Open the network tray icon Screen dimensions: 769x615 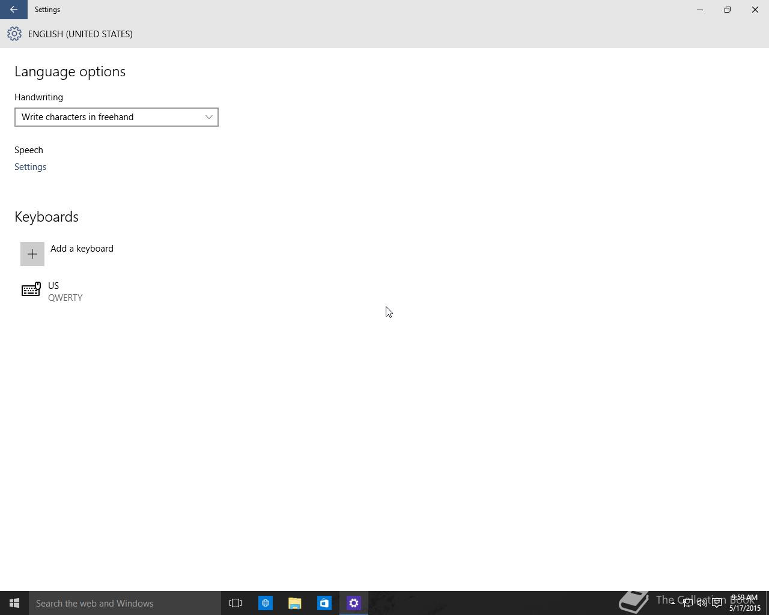(x=687, y=603)
